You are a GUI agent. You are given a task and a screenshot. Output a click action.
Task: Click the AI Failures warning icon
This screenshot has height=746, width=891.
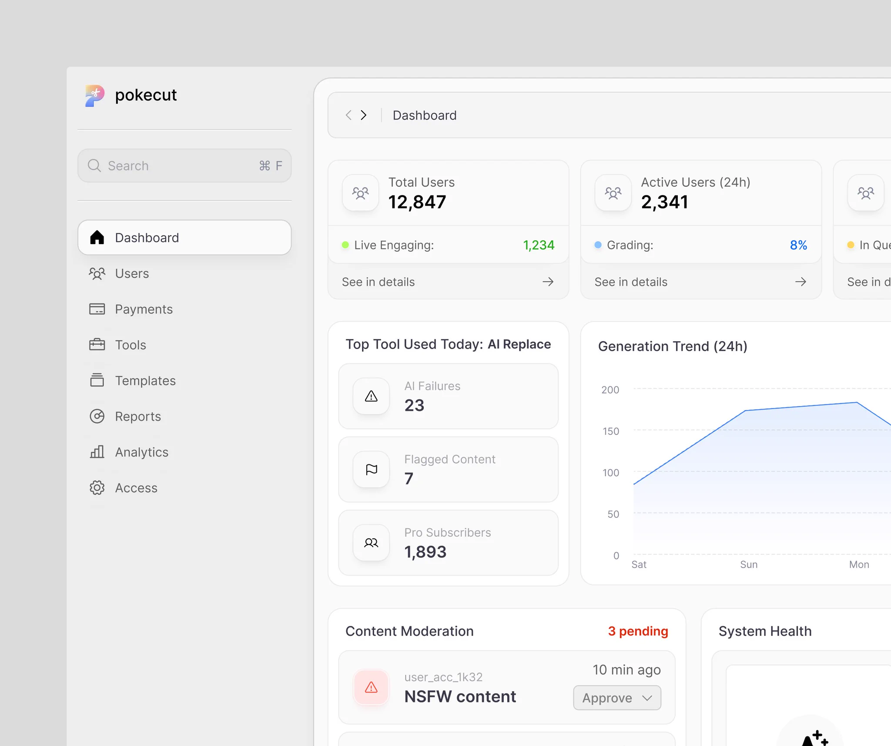tap(371, 396)
